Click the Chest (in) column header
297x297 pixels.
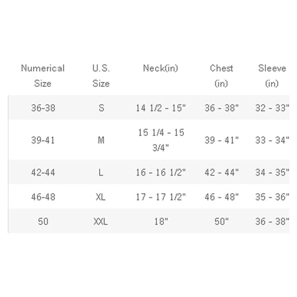[221, 76]
